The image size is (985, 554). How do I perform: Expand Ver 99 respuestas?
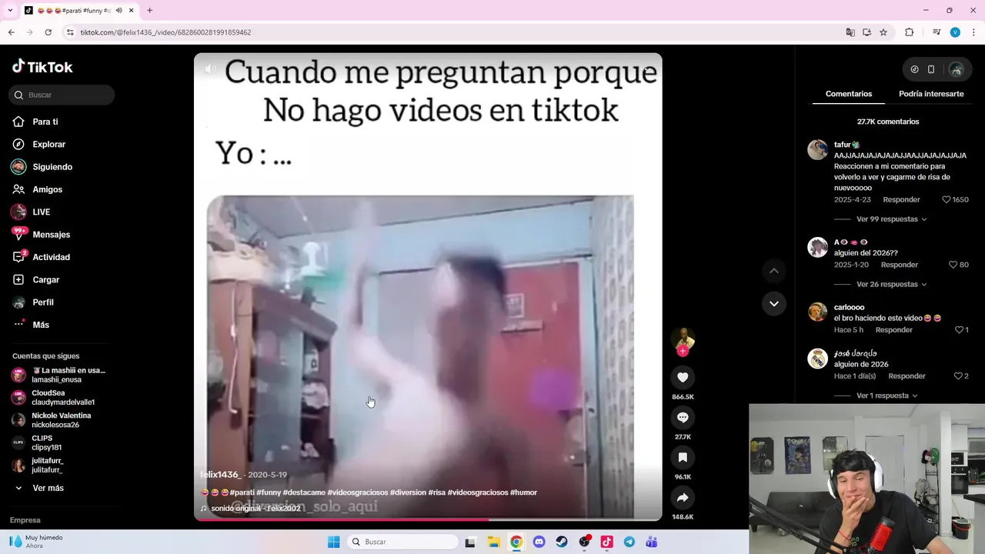(x=891, y=219)
